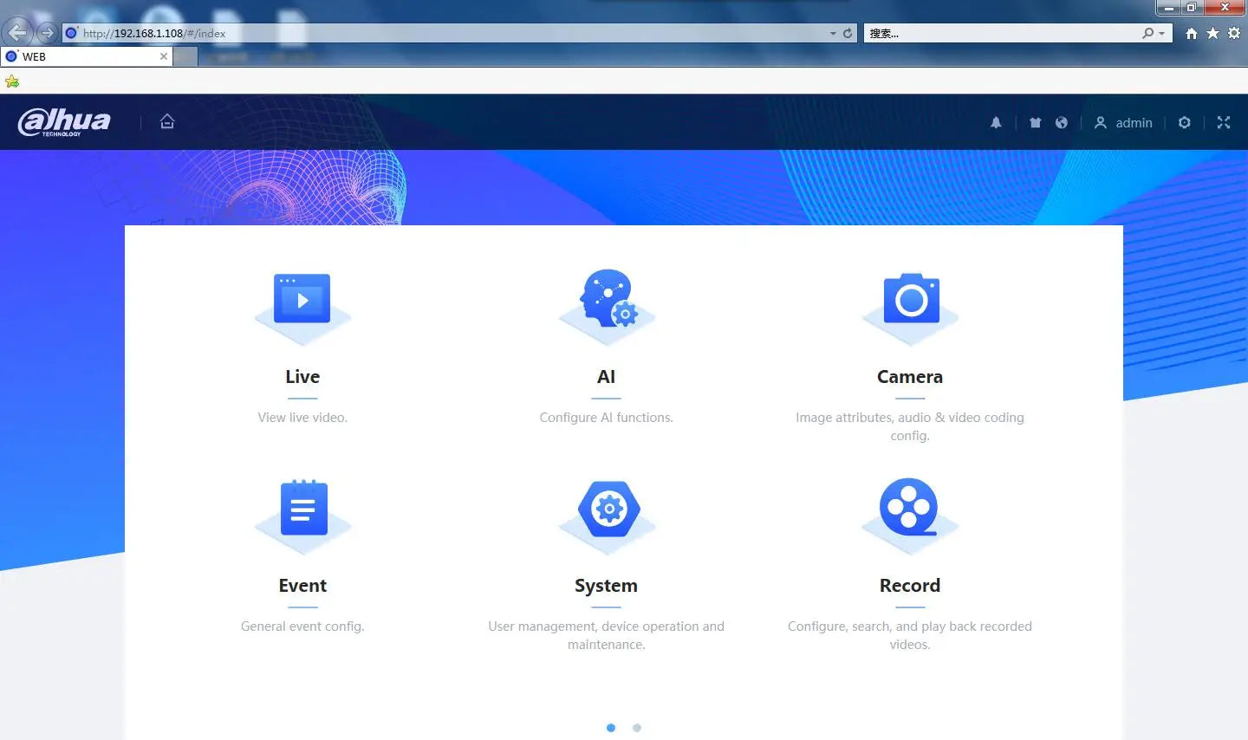
Task: Open the Event notepad icon
Action: click(302, 509)
